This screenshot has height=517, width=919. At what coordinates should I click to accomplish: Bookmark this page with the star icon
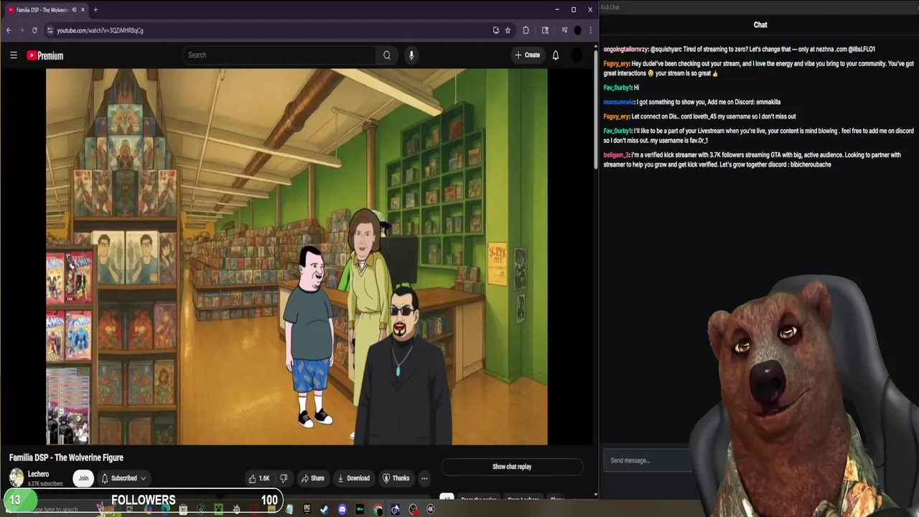[508, 30]
